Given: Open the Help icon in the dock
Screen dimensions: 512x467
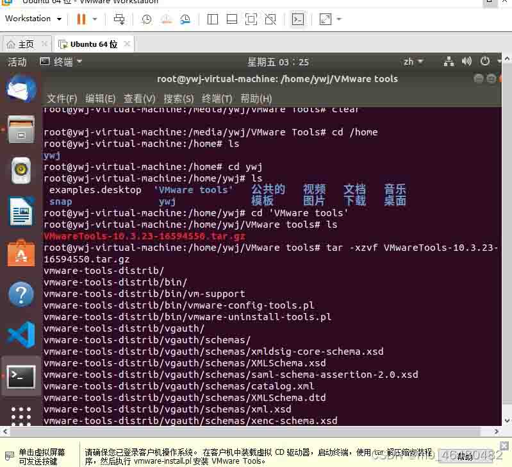Looking at the screenshot, I should coord(21,294).
